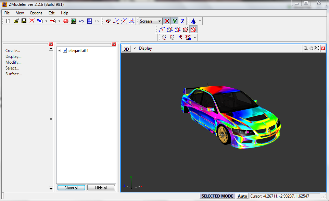This screenshot has height=201, width=329.
Task: Open the Edit menu
Action: (x=51, y=13)
